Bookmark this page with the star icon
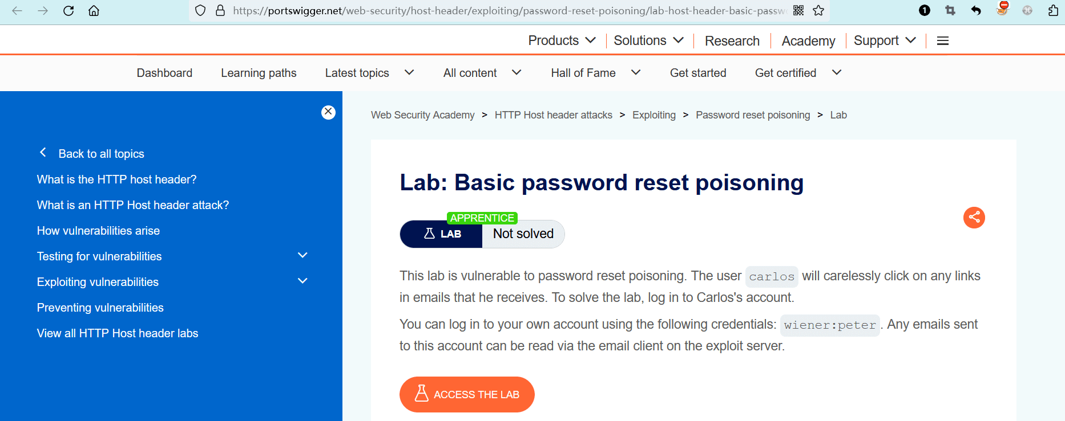This screenshot has height=421, width=1065. (x=818, y=11)
